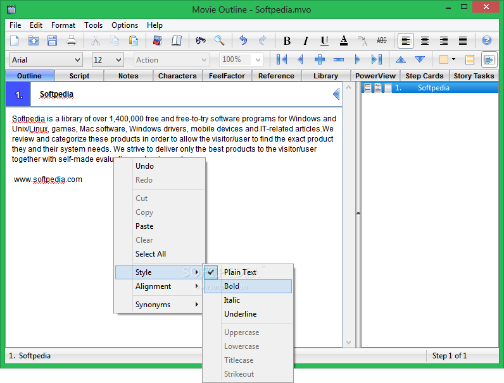
Task: Expand the Synonyms submenu
Action: click(x=160, y=305)
